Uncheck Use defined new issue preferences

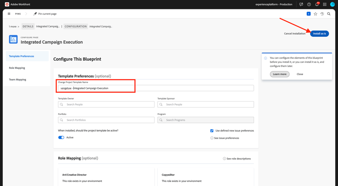coord(212,131)
